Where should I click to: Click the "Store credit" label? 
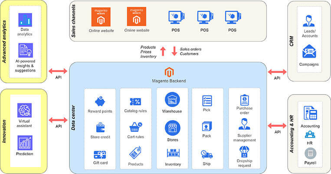pyautogui.click(x=100, y=137)
